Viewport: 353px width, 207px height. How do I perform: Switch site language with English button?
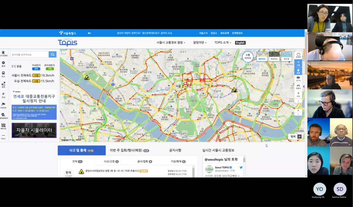point(240,43)
